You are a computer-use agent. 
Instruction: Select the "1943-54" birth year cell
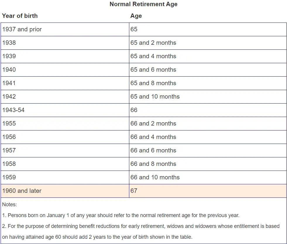(13, 110)
